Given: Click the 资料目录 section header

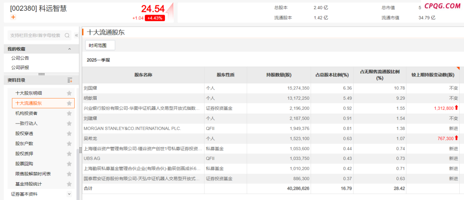Looking at the screenshot, I should click(x=41, y=80).
